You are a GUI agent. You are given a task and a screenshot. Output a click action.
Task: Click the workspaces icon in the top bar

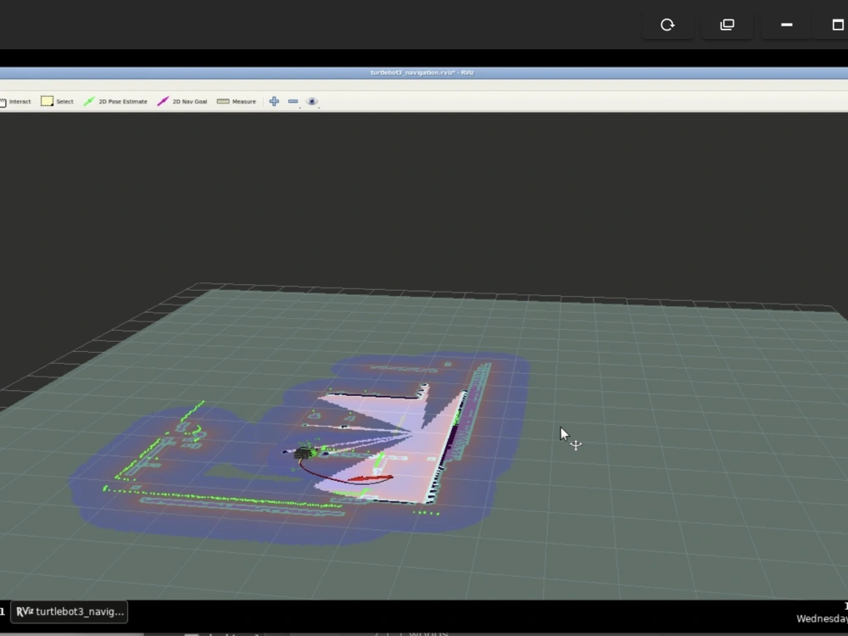[726, 25]
